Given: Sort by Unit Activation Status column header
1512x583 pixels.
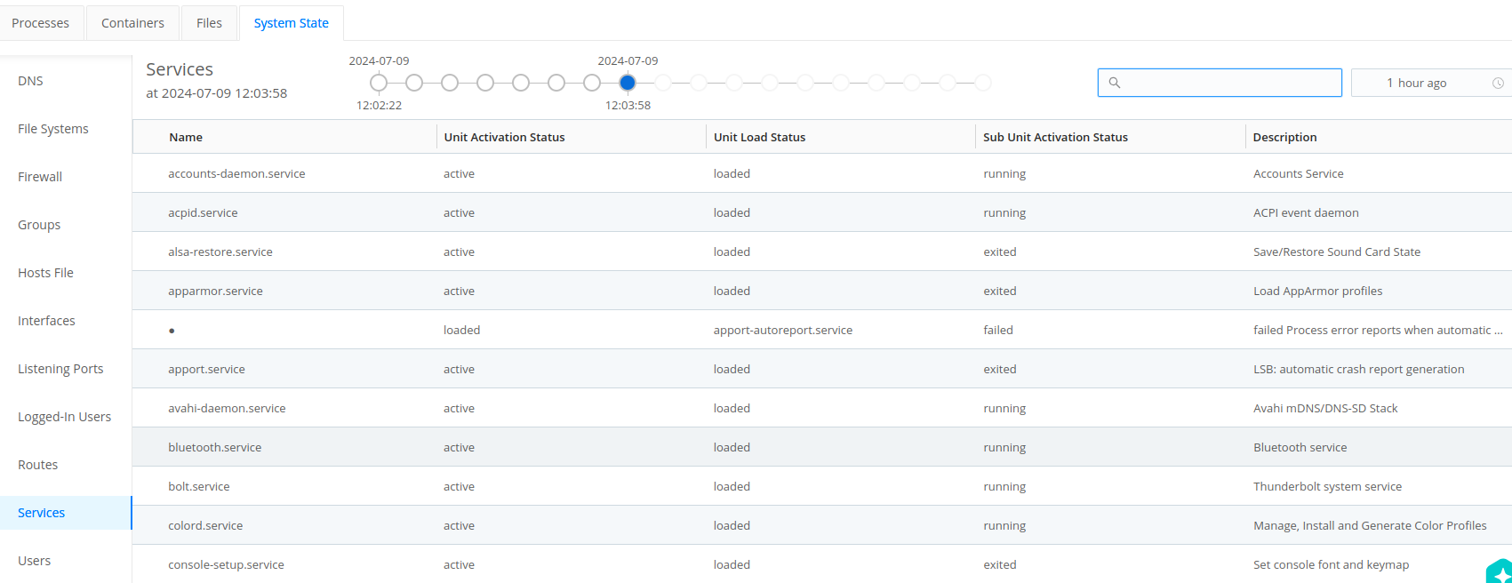Looking at the screenshot, I should pyautogui.click(x=504, y=137).
